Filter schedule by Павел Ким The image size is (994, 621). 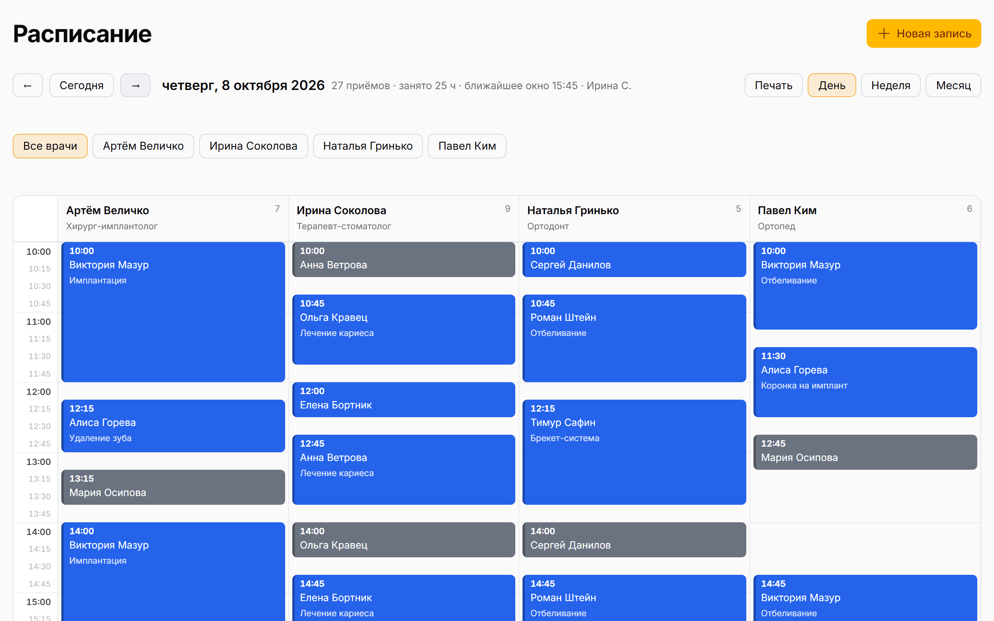(x=467, y=146)
